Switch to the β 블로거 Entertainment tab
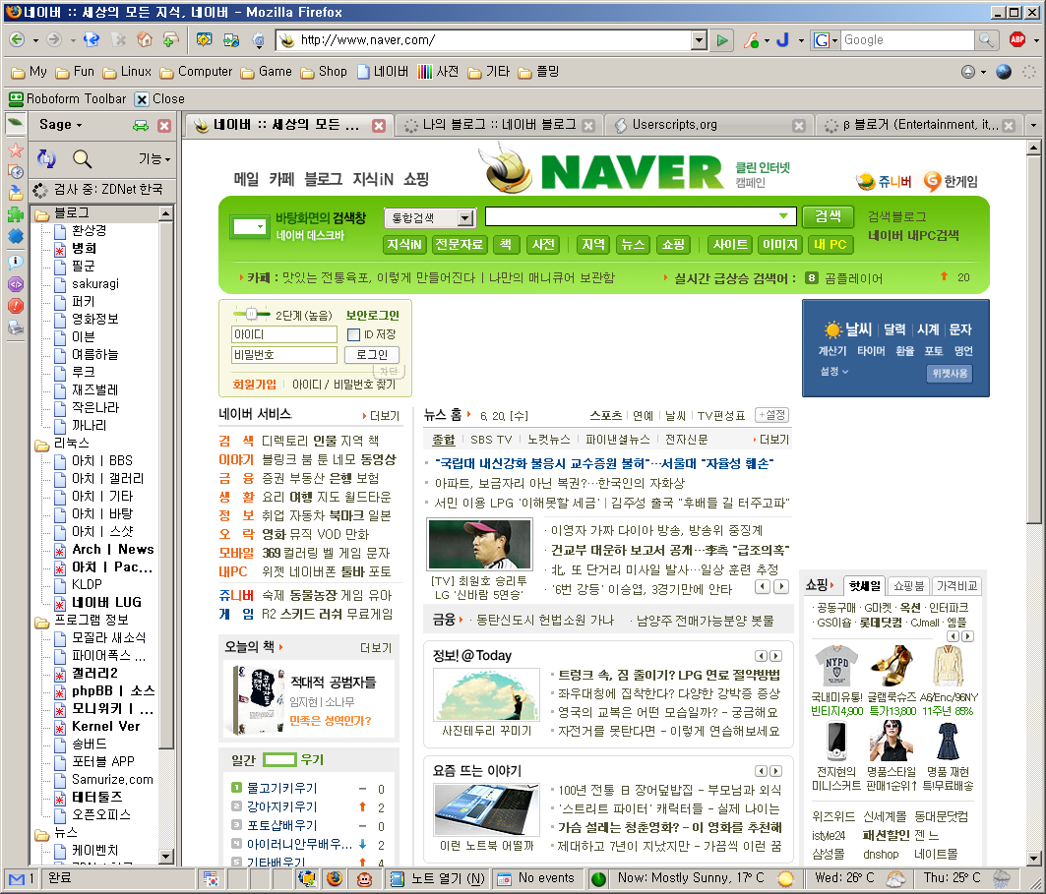Screen dimensions: 1046x894 tap(920, 125)
